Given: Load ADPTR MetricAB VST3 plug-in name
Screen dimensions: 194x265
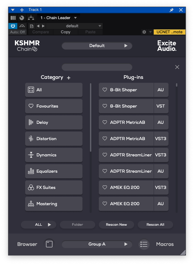Looking at the screenshot, I should pos(127,139).
